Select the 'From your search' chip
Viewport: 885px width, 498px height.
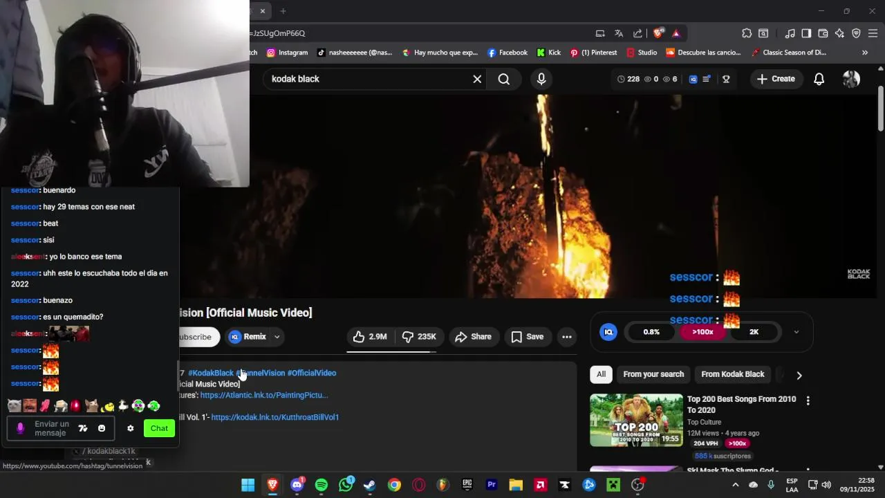pyautogui.click(x=653, y=374)
